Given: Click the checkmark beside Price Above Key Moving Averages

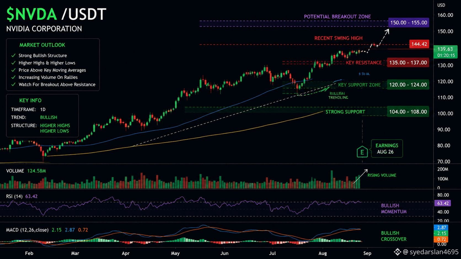Looking at the screenshot, I should (13, 70).
